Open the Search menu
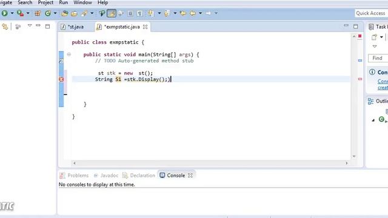The image size is (388, 218). coord(25,2)
